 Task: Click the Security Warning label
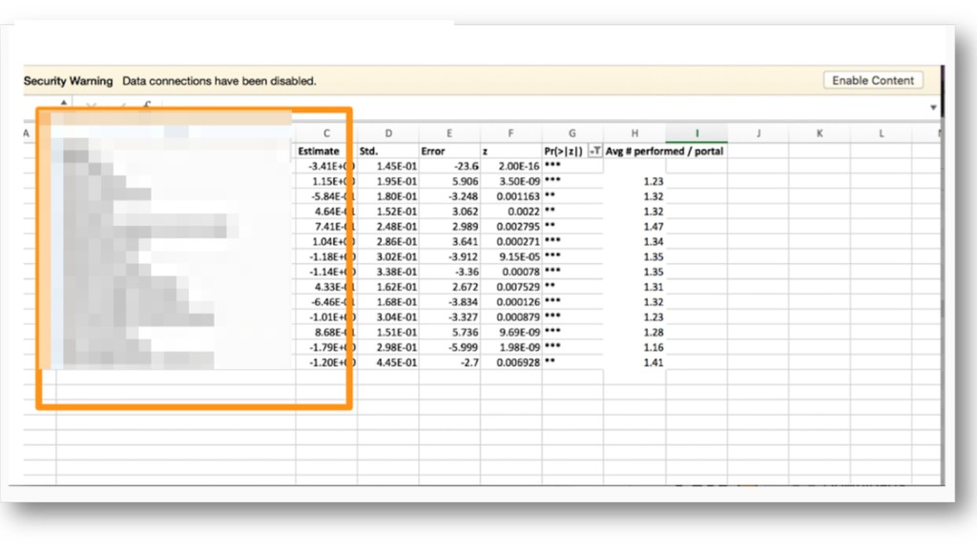[68, 81]
